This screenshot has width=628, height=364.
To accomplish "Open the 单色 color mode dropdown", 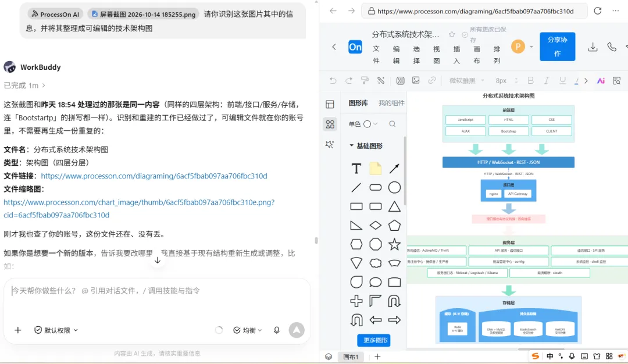I will point(363,124).
